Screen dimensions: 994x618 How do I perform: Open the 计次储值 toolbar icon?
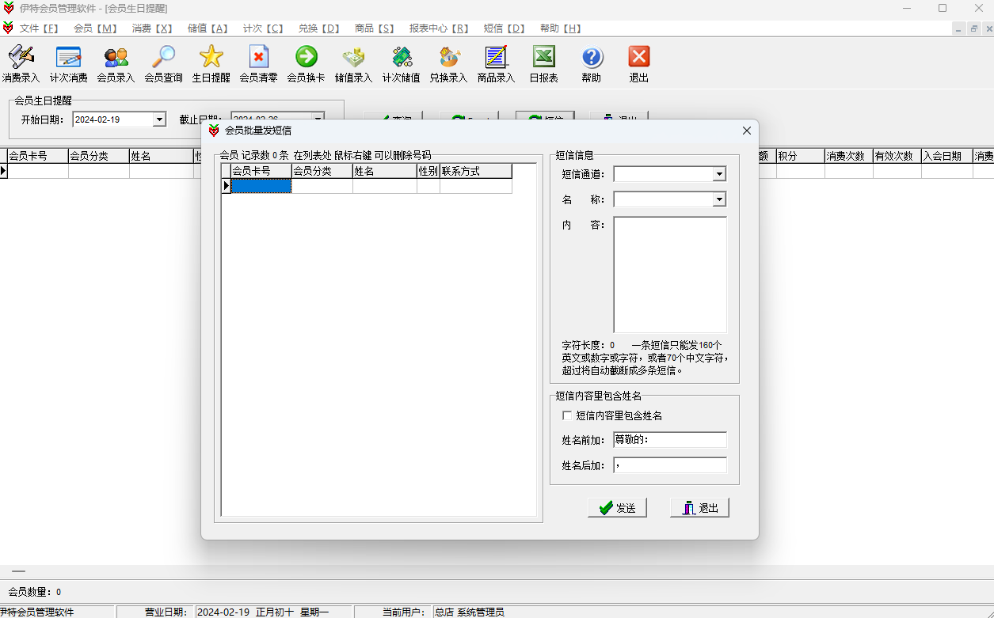pyautogui.click(x=401, y=64)
